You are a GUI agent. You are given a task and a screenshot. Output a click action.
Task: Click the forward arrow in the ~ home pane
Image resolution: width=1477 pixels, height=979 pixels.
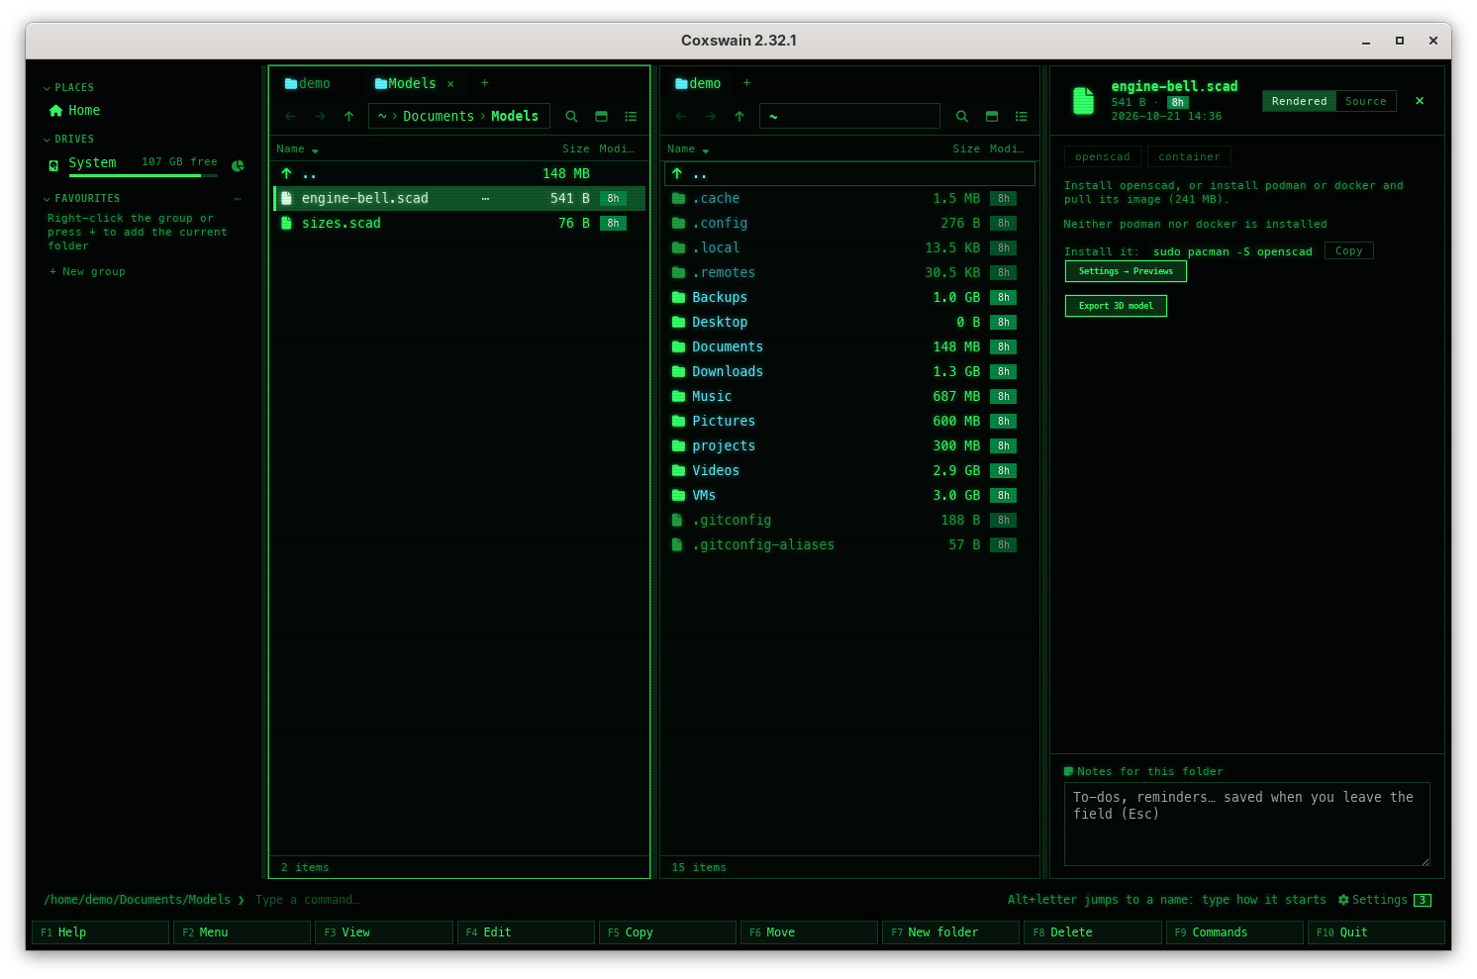710,117
